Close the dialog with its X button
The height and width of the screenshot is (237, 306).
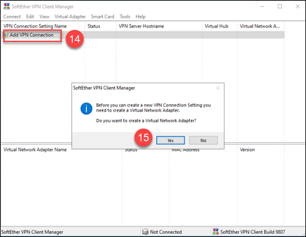point(218,88)
